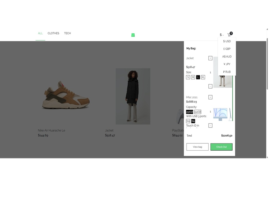Set USB 3 ports to Yes
The image size is (280, 210).
point(188,121)
